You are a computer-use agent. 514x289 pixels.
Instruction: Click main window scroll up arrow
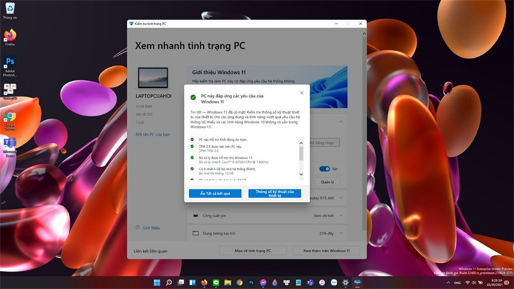(x=364, y=34)
